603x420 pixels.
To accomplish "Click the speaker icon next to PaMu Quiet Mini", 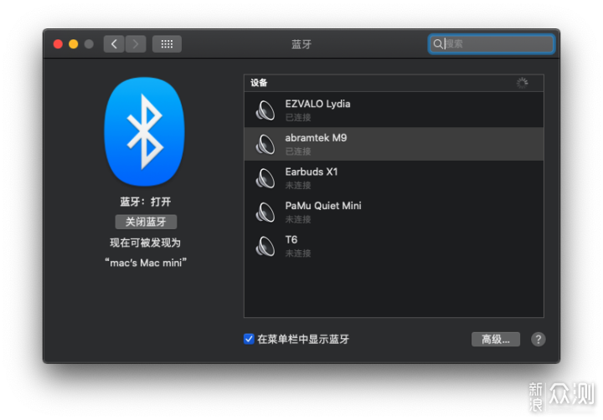I will (265, 213).
